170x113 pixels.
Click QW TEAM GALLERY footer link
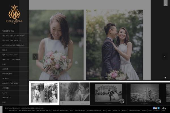pyautogui.click(x=80, y=111)
